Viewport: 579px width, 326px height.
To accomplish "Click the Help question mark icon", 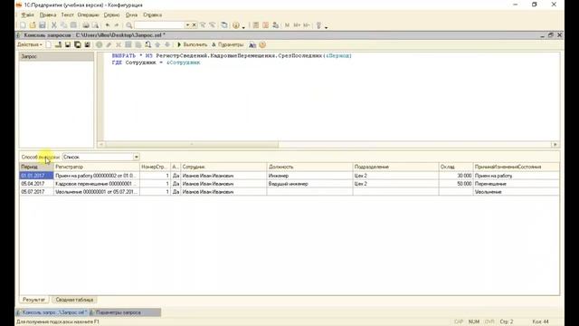I will 236,25.
